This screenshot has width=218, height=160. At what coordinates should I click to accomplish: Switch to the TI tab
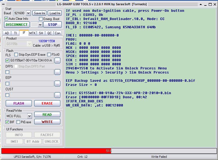[x=15, y=33]
